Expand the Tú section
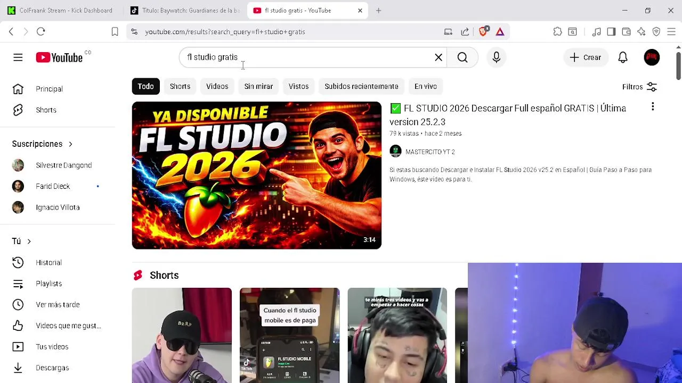Viewport: 682px width, 383px height. click(22, 242)
